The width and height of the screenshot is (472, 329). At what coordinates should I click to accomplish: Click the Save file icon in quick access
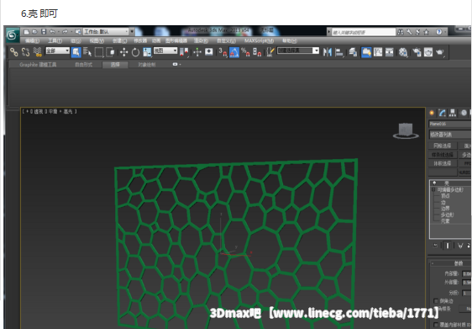pyautogui.click(x=44, y=32)
